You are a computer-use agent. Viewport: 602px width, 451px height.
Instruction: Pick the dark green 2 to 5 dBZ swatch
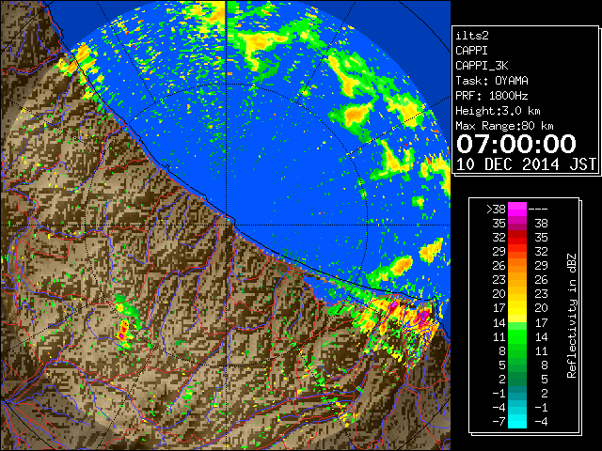(x=517, y=379)
